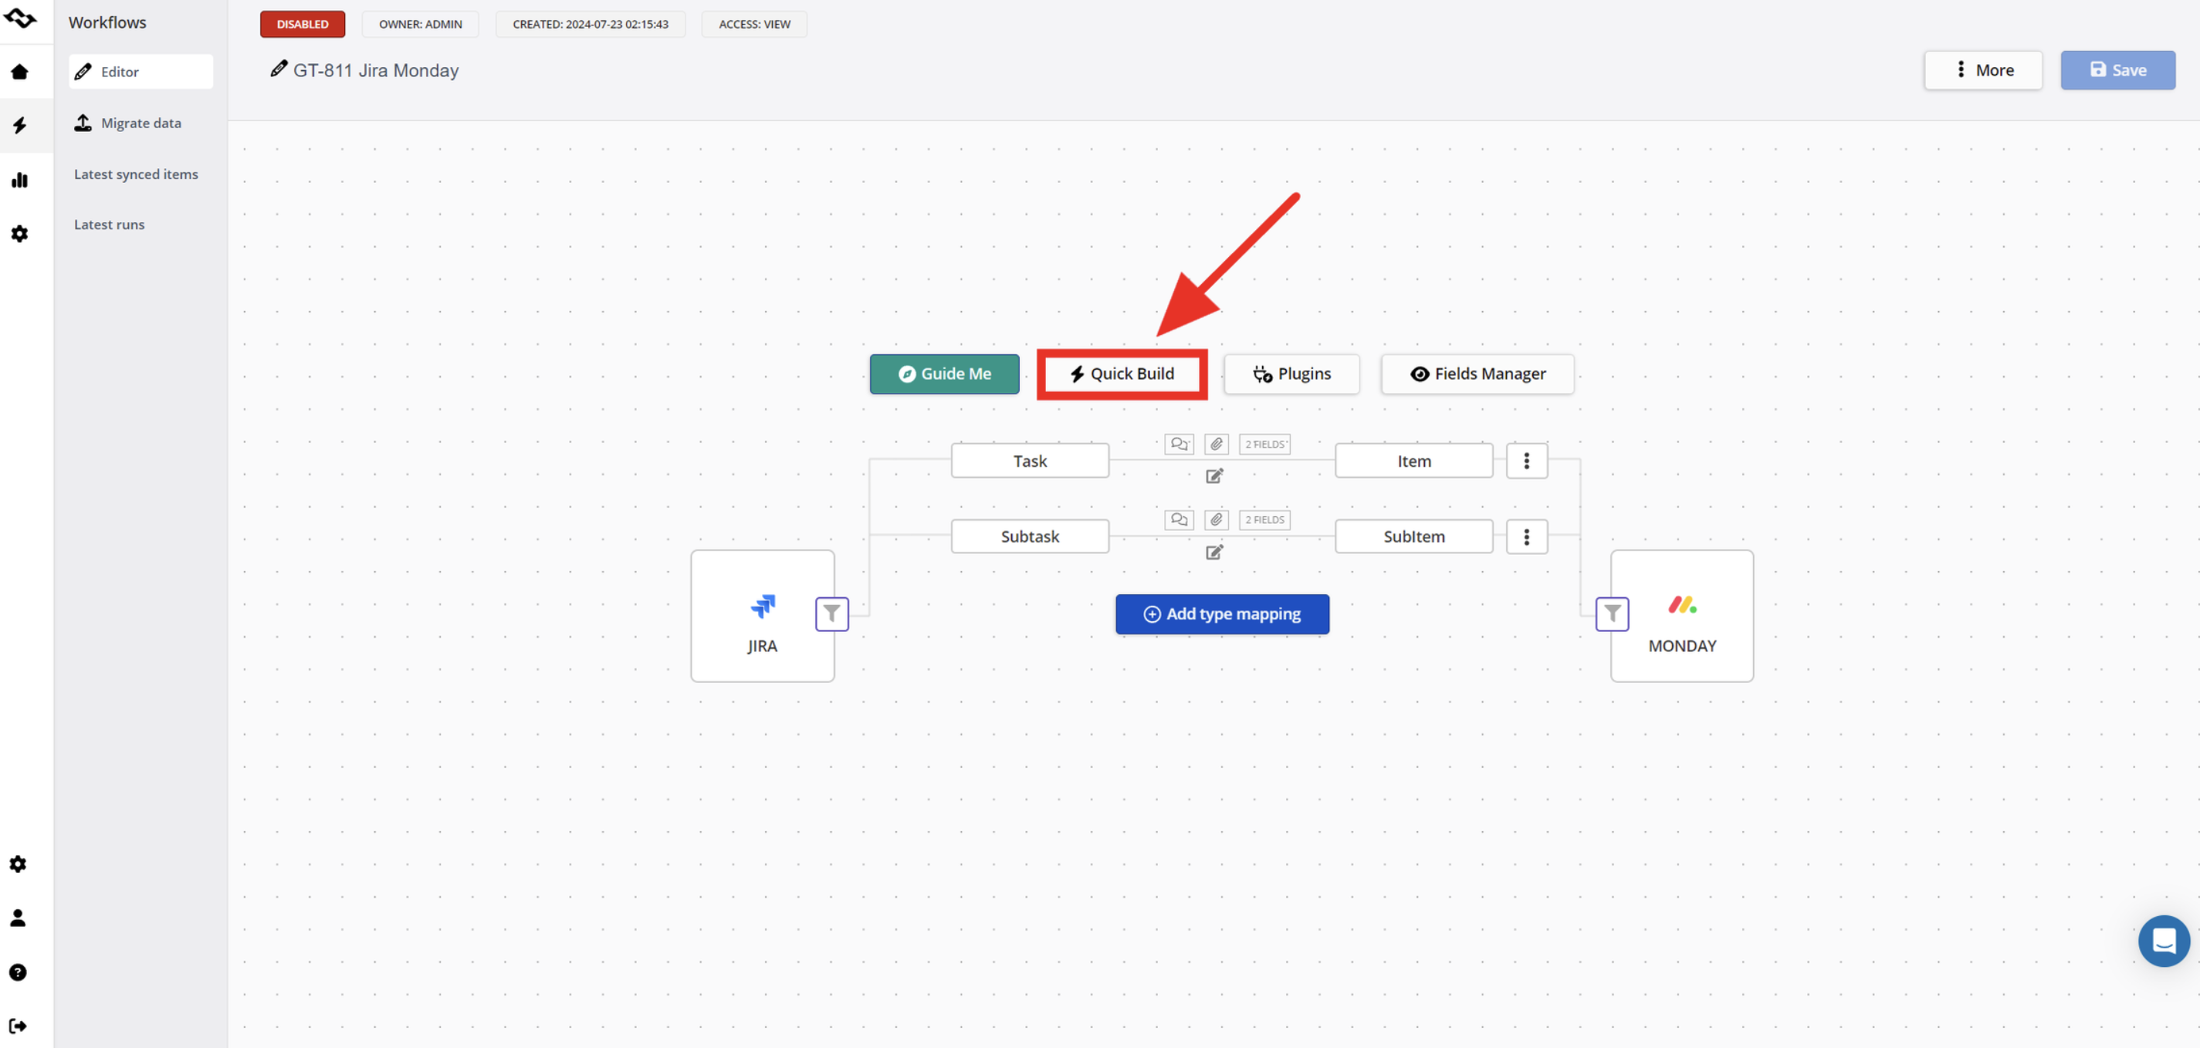Click the help question mark icon at bottom left
This screenshot has height=1048, width=2200.
[17, 972]
